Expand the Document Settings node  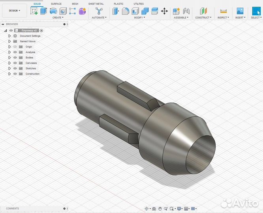[9, 36]
